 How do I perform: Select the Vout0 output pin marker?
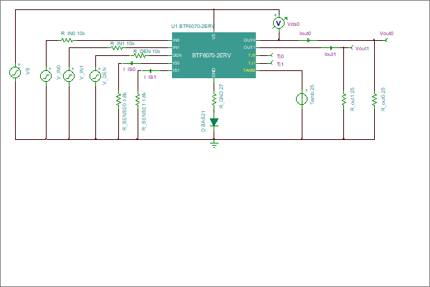[386, 40]
